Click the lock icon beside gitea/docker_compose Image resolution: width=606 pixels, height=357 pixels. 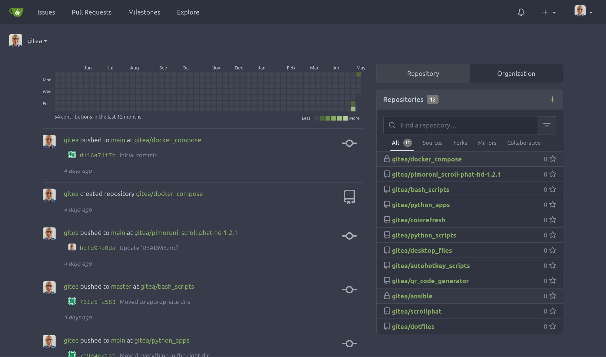point(387,159)
